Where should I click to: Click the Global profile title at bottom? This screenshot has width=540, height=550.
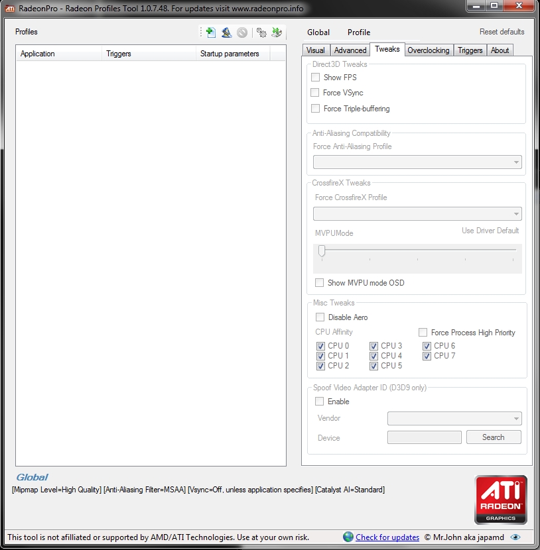pos(32,477)
